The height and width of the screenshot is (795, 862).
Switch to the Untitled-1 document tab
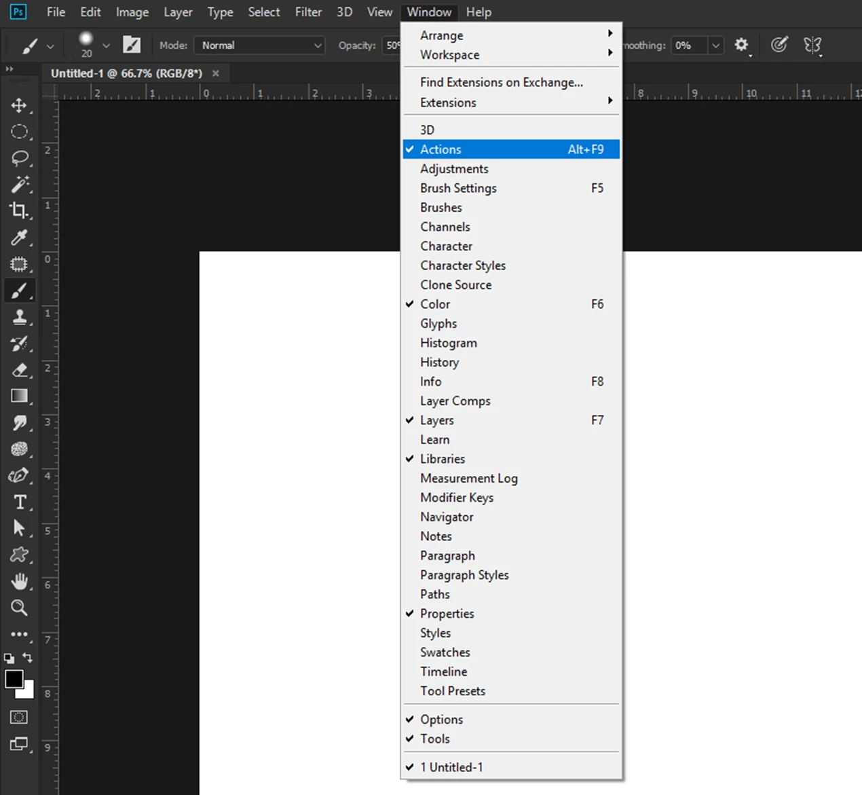click(126, 73)
